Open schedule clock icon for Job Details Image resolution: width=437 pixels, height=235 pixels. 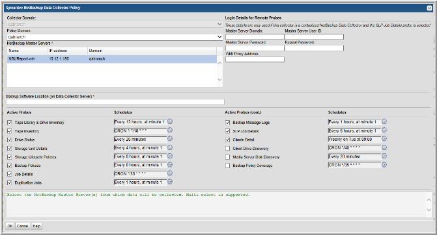(x=170, y=173)
